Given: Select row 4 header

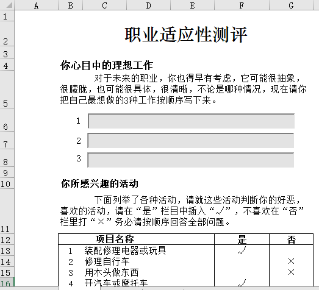Looking at the screenshot, I should pyautogui.click(x=7, y=65).
